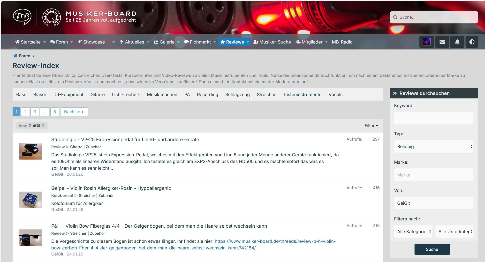Image resolution: width=485 pixels, height=262 pixels.
Task: Select the Vocals category tab
Action: click(335, 94)
